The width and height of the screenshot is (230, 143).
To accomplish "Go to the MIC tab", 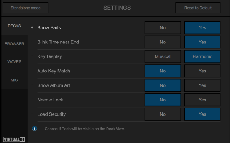I will point(15,80).
